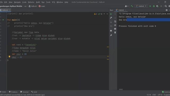Open the VCS menu
The height and width of the screenshot is (96, 170).
(53, 2)
